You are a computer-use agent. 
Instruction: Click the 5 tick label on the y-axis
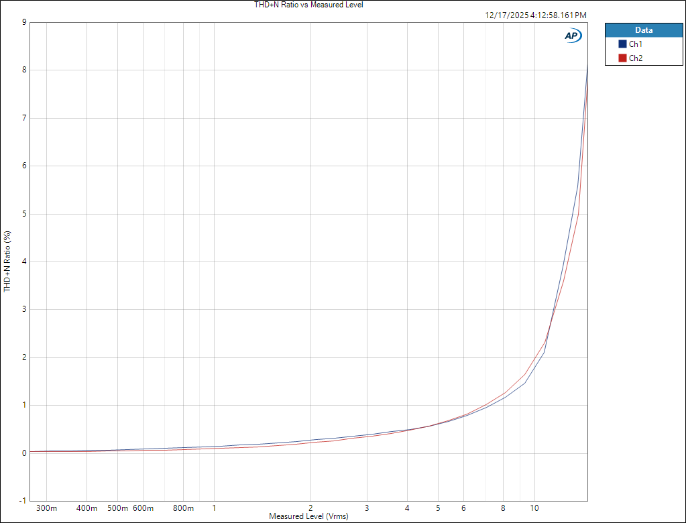24,214
